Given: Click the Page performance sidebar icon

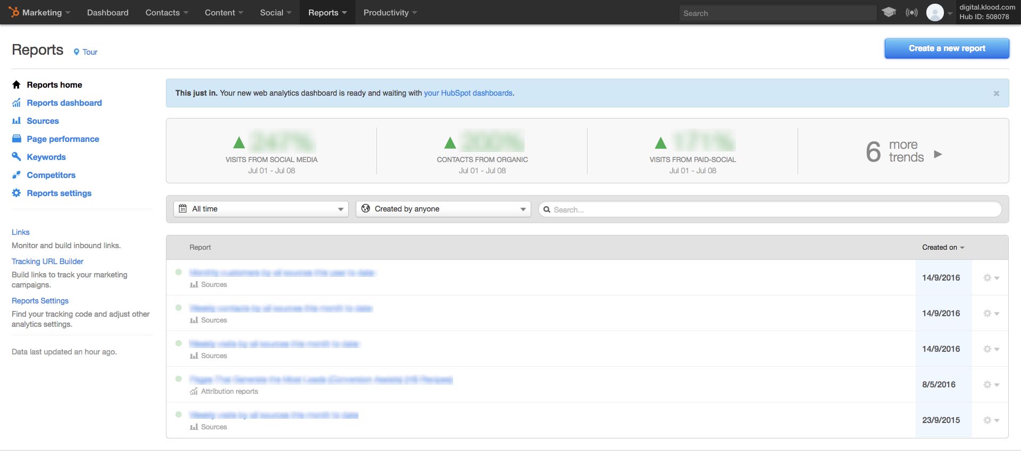Looking at the screenshot, I should tap(16, 139).
